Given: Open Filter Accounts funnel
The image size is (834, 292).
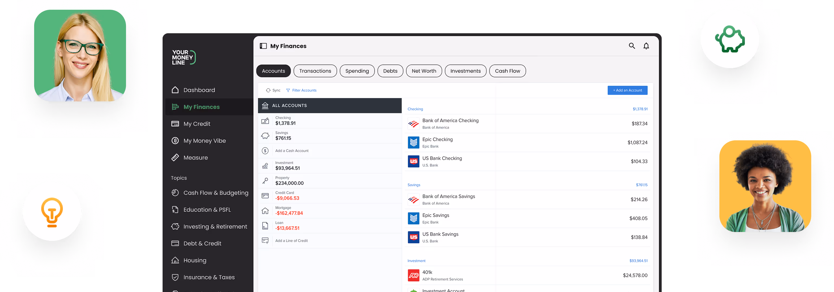Looking at the screenshot, I should [x=288, y=91].
